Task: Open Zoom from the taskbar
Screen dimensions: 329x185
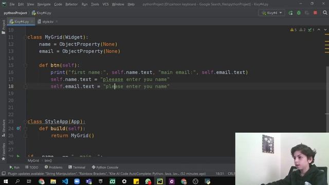Action: (x=77, y=181)
